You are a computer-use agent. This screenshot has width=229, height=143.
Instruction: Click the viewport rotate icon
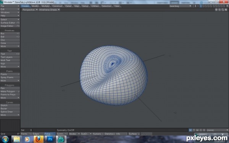pos(219,10)
